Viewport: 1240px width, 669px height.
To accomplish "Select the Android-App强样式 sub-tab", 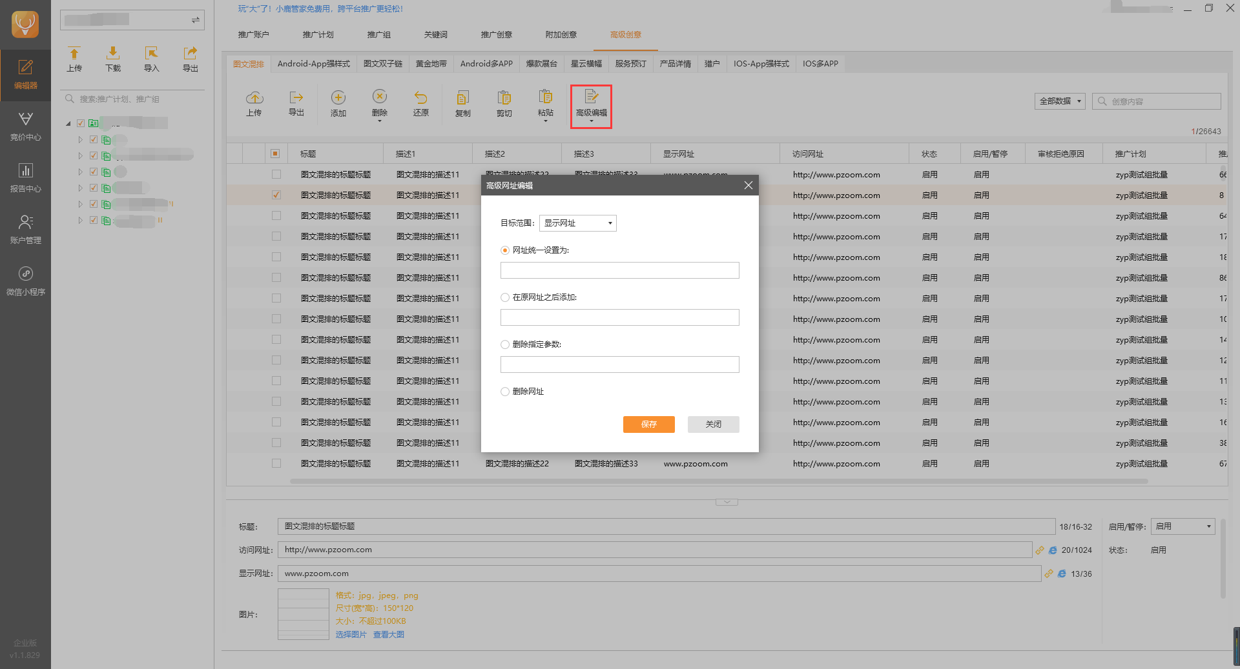I will coord(314,64).
